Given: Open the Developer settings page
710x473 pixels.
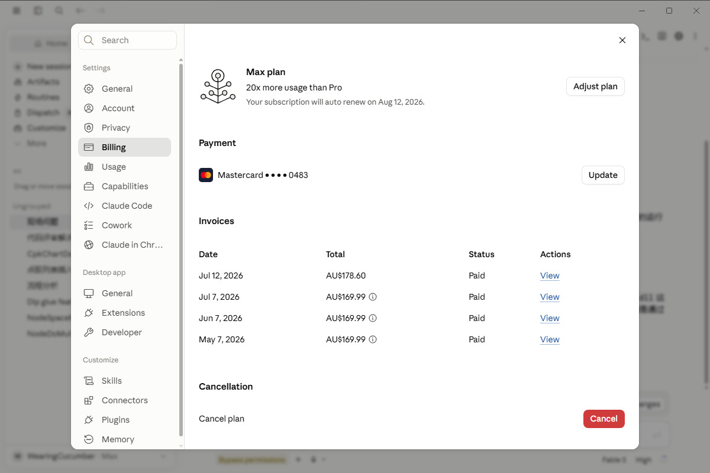Looking at the screenshot, I should 124,332.
